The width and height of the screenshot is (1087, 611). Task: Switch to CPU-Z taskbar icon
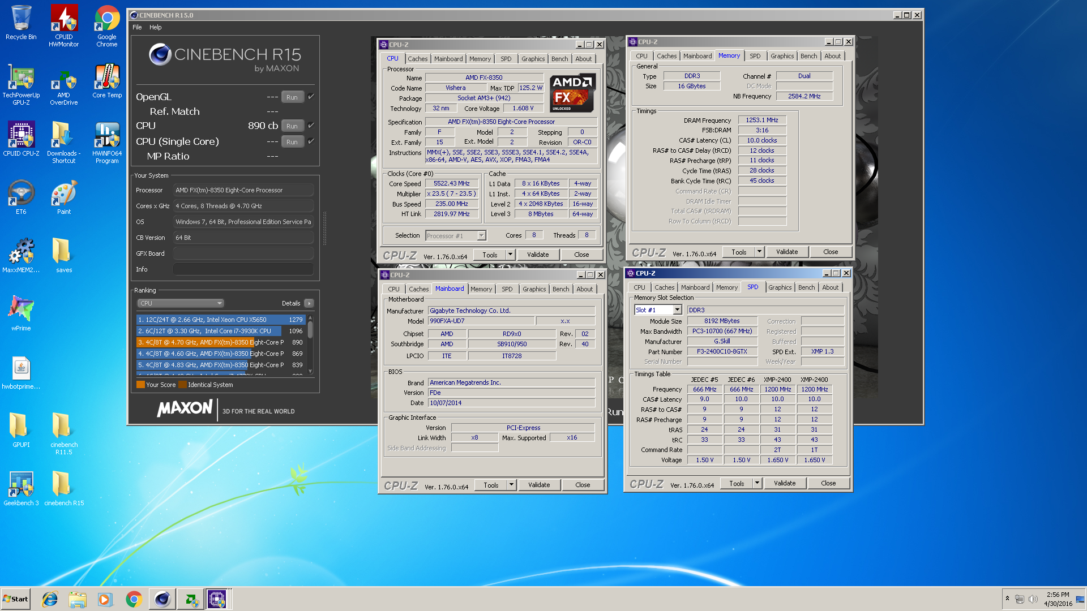click(x=217, y=599)
